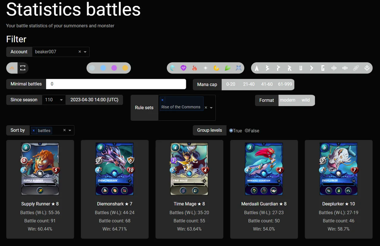Image resolution: width=380 pixels, height=246 pixels.
Task: Filter by common gray rarity circle
Action: 92,68
